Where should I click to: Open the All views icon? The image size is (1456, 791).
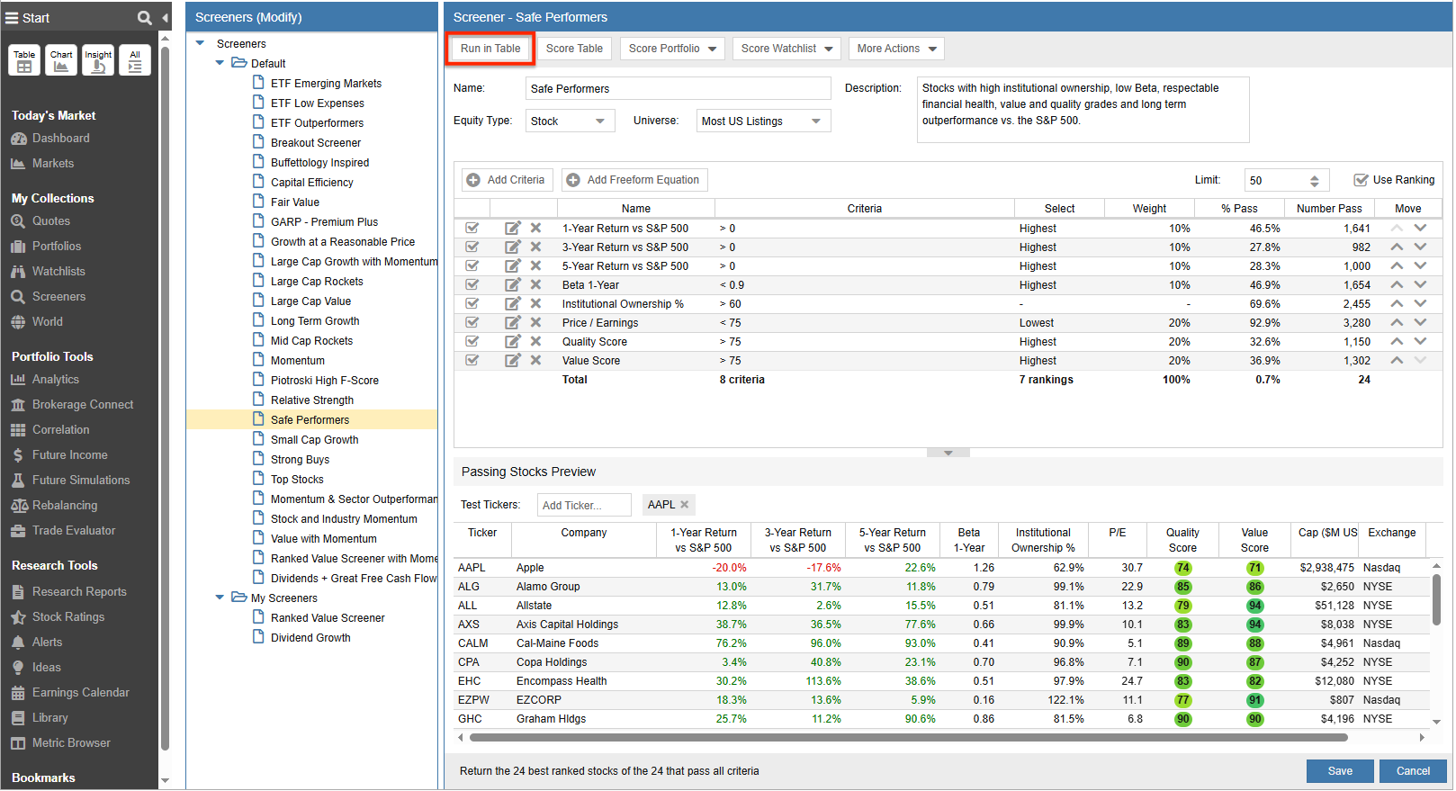135,60
